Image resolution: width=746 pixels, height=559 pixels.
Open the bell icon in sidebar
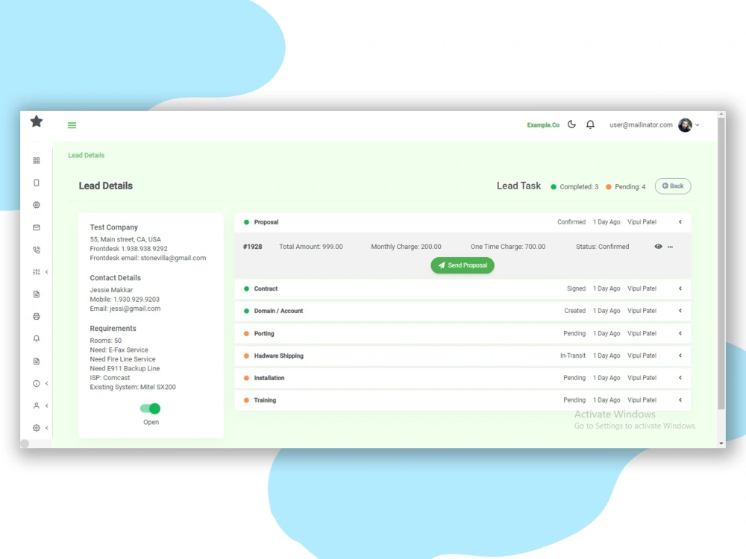(37, 339)
